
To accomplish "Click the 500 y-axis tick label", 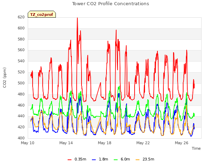I will pos(21,83).
